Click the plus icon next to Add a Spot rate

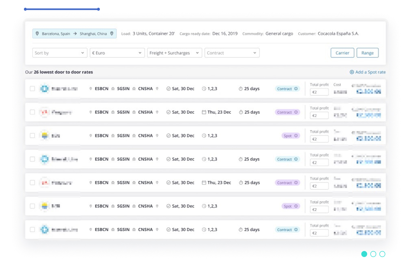coord(351,72)
